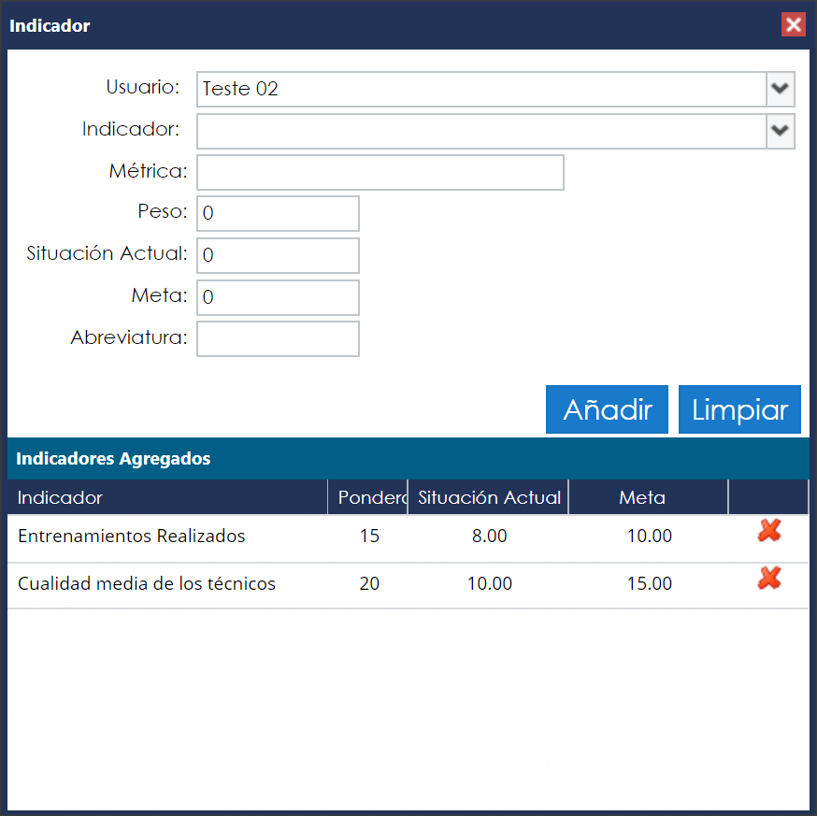817x816 pixels.
Task: Click weight value 20 in the table
Action: (369, 583)
